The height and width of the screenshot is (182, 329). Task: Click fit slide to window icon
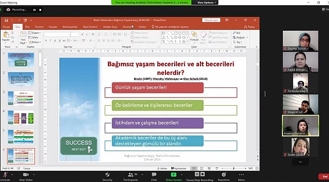257,168
